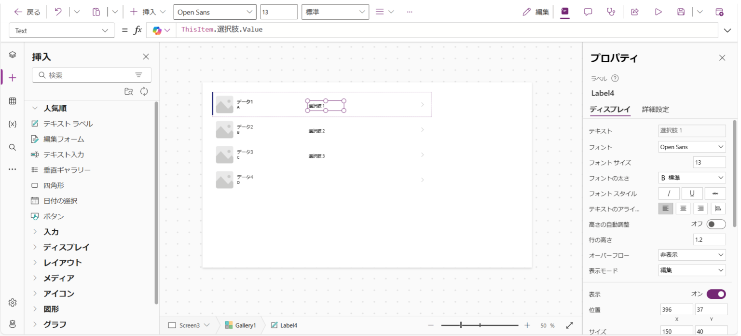
Task: Open the オーバーフロー dropdown
Action: click(692, 255)
